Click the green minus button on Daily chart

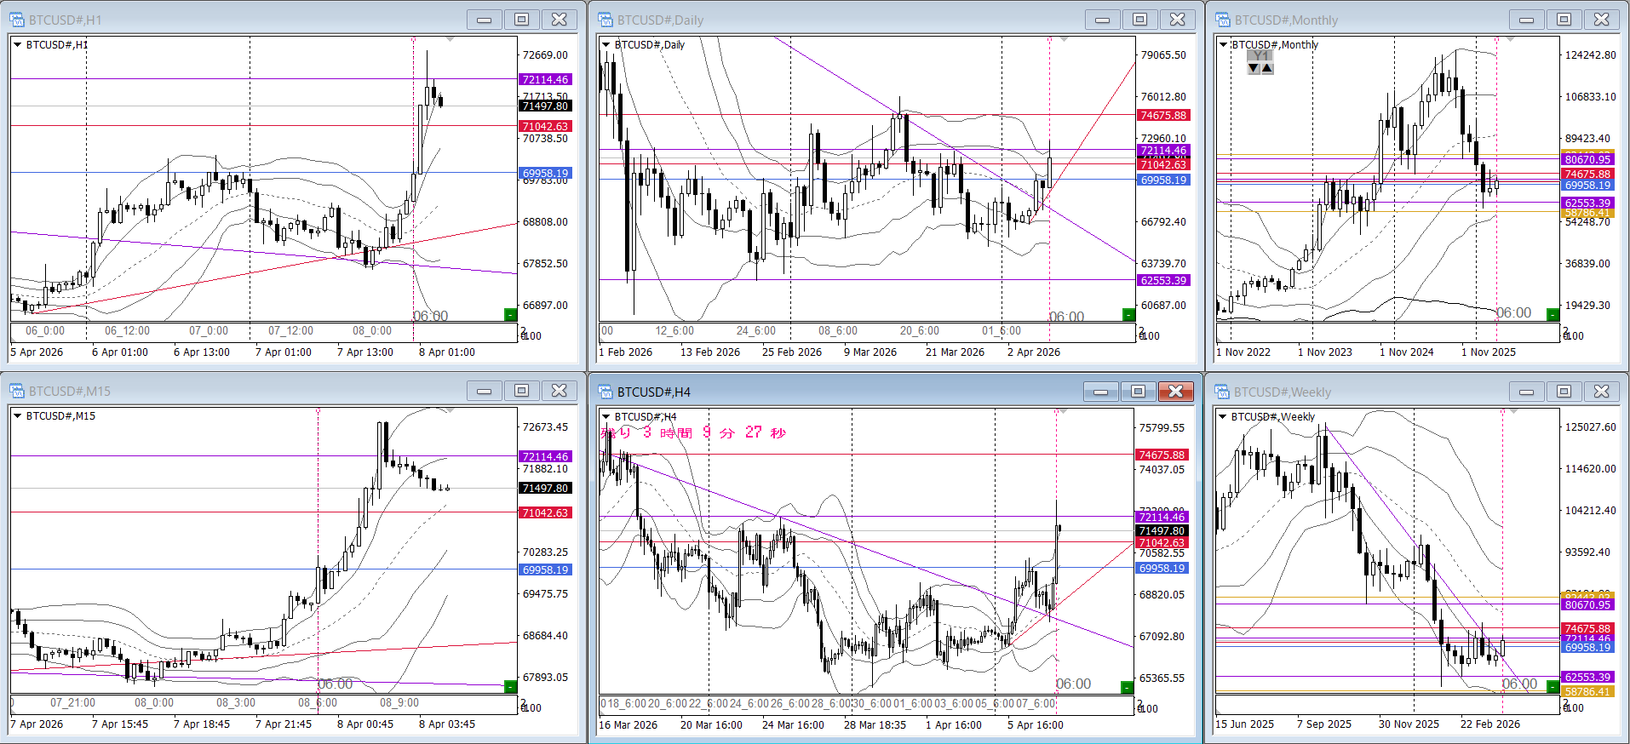point(1128,315)
